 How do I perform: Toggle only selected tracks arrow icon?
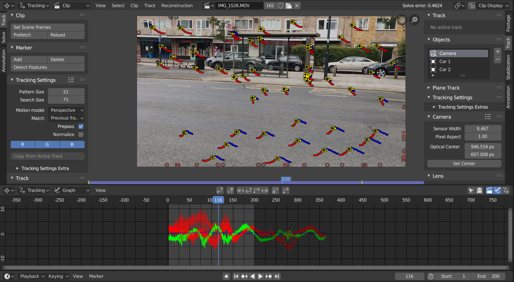[x=471, y=191]
